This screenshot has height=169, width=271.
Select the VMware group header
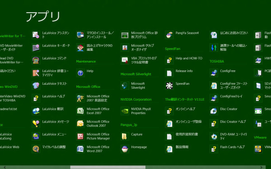[x=260, y=137]
